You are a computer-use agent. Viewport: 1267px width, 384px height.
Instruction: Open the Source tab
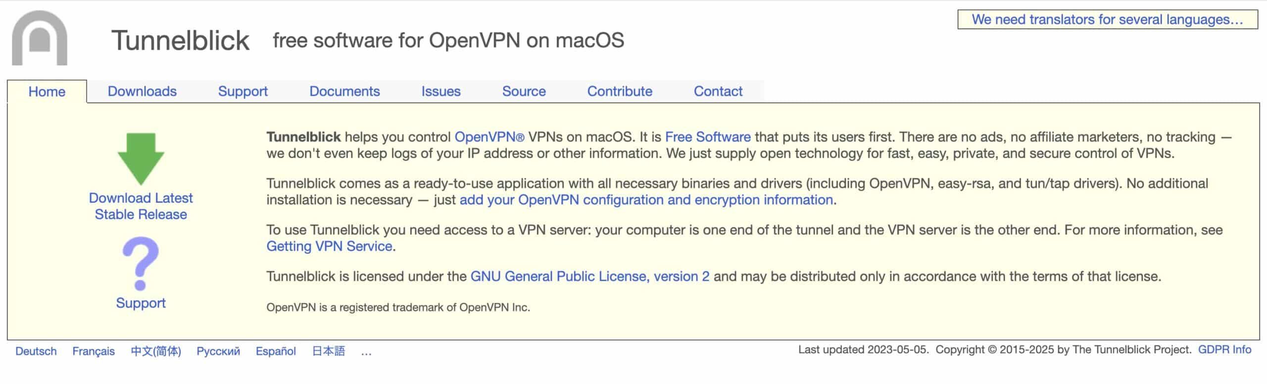click(524, 91)
